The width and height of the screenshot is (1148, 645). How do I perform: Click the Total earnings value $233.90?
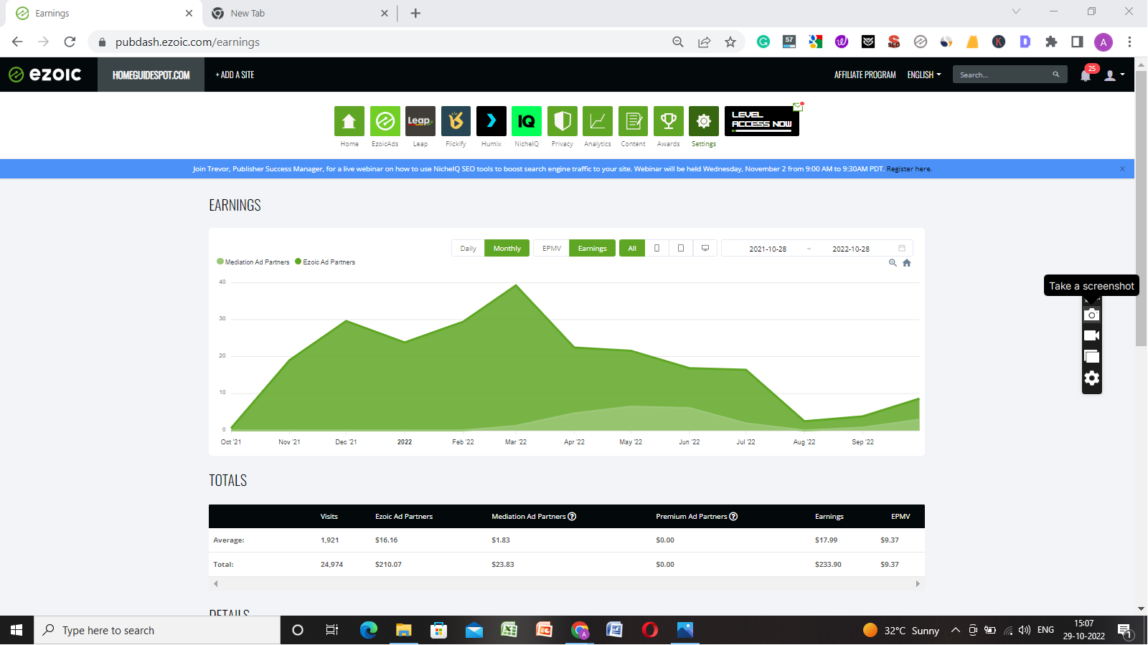[828, 564]
